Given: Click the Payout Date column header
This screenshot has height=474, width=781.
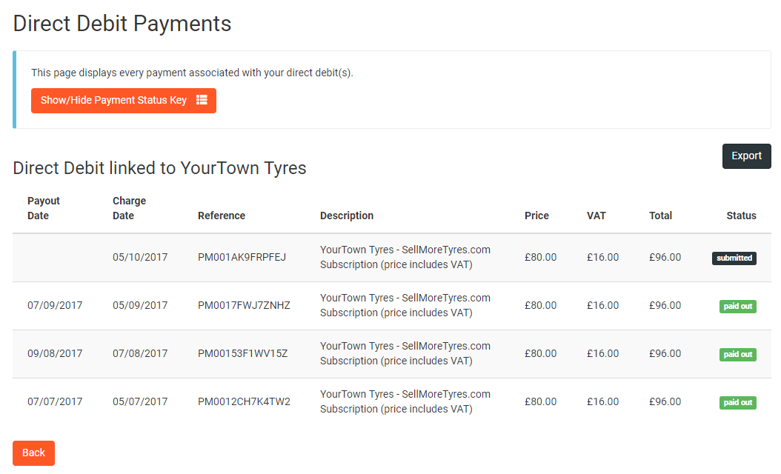Looking at the screenshot, I should pyautogui.click(x=44, y=208).
